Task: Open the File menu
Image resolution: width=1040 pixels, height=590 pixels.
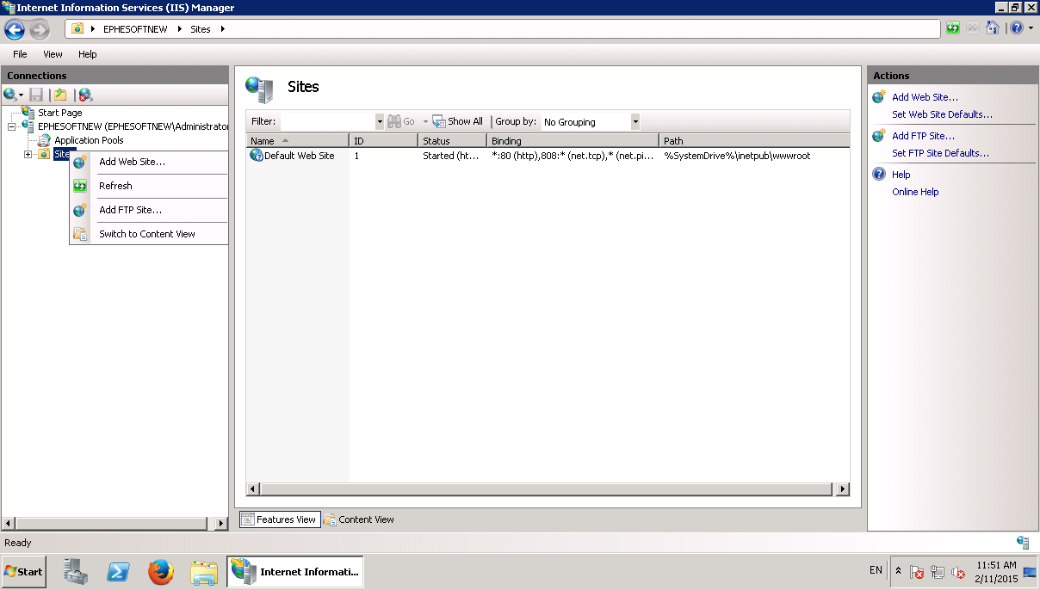Action: pyautogui.click(x=20, y=54)
